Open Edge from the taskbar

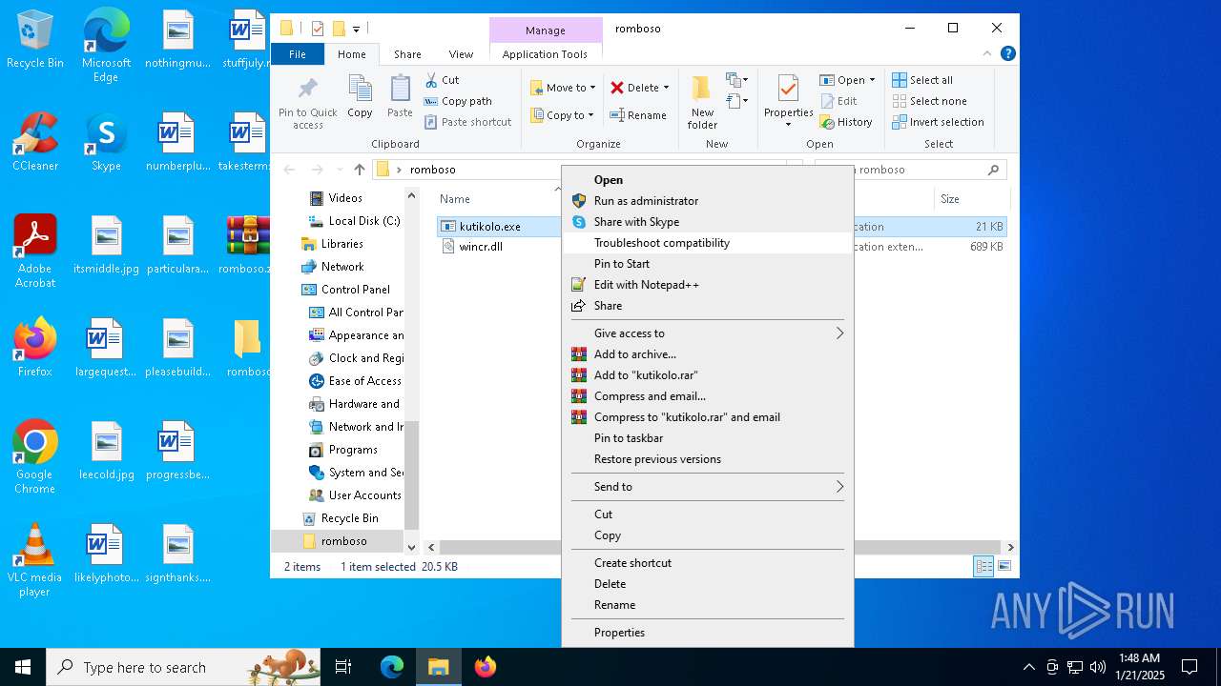click(392, 667)
